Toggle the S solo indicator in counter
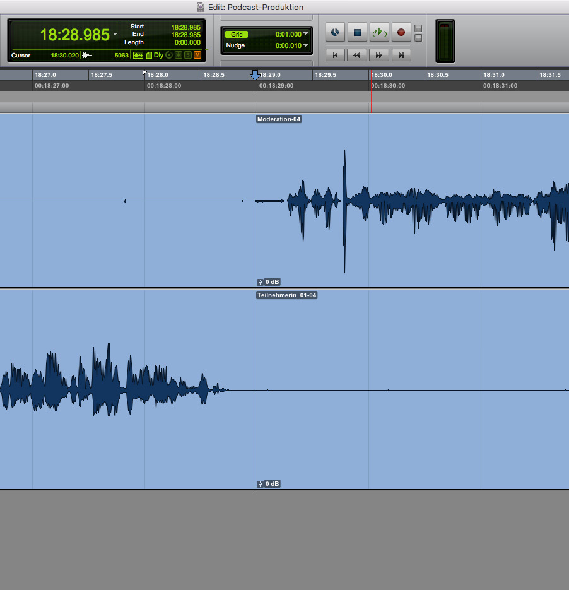This screenshot has width=569, height=590. click(x=188, y=56)
